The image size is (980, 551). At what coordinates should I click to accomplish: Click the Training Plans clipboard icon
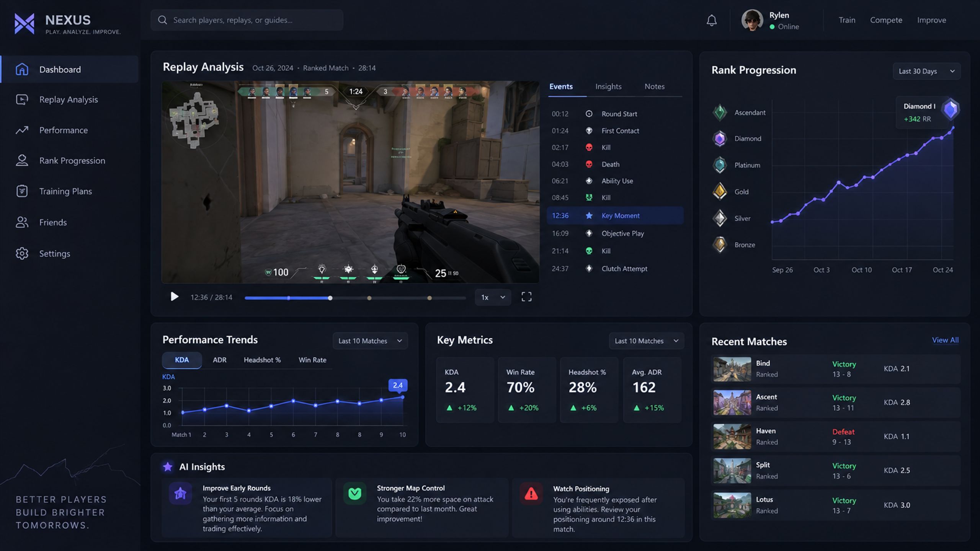pyautogui.click(x=22, y=191)
